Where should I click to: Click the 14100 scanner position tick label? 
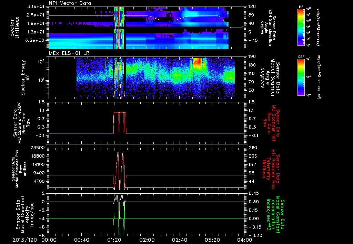click(x=37, y=164)
